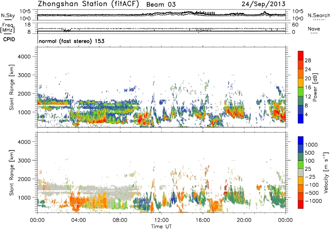
Task: Click the "Power [dB]" colorbar title
Action: (x=315, y=87)
